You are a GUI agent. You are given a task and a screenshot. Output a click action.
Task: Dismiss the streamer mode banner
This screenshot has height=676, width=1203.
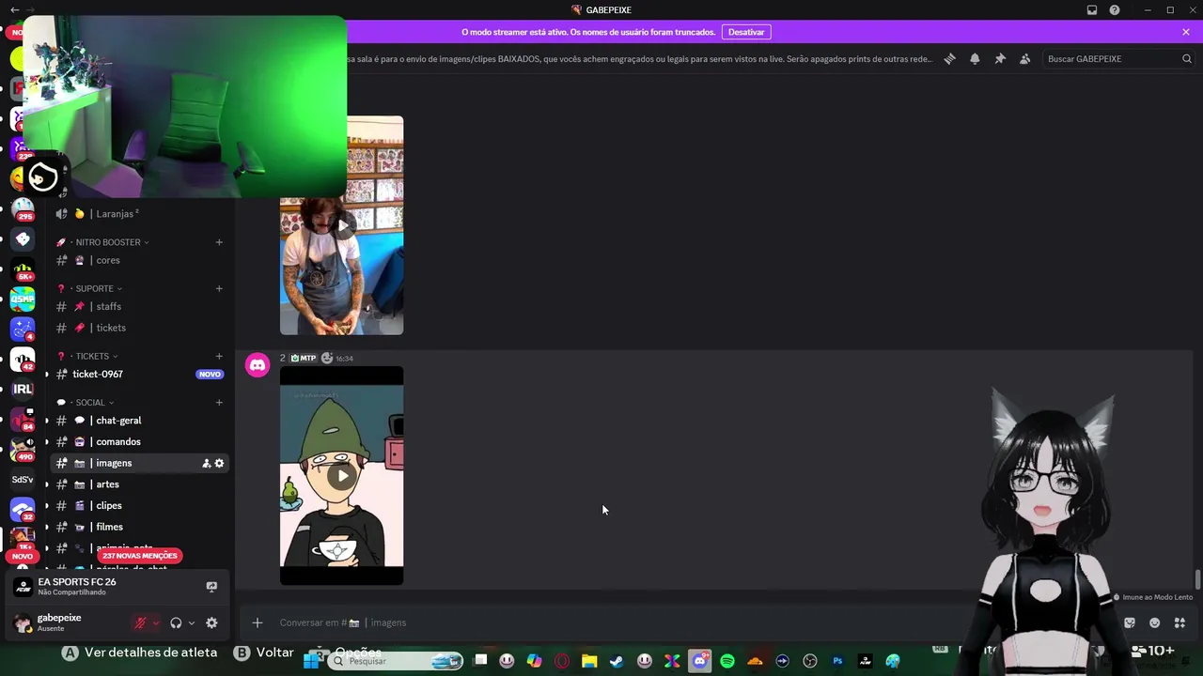[1186, 32]
